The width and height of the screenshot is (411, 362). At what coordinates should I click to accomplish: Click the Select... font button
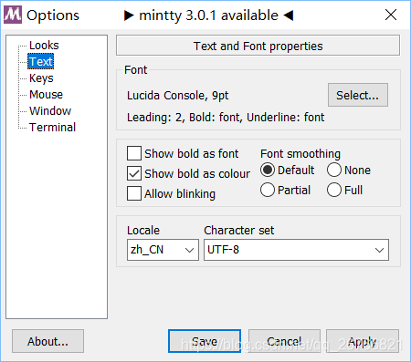358,95
